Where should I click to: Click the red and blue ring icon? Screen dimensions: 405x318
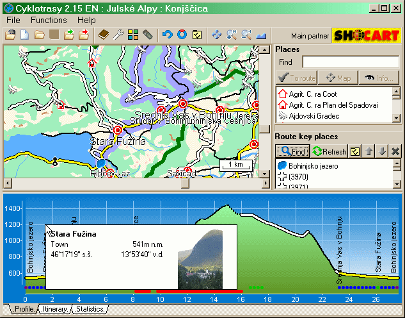tap(182, 35)
